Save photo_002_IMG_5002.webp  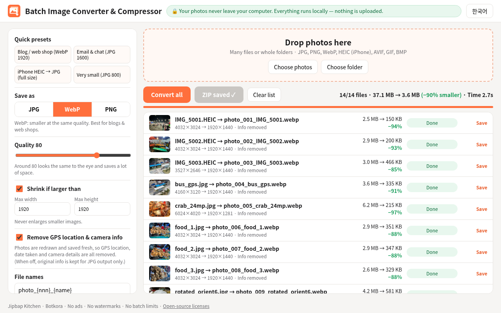(x=481, y=144)
